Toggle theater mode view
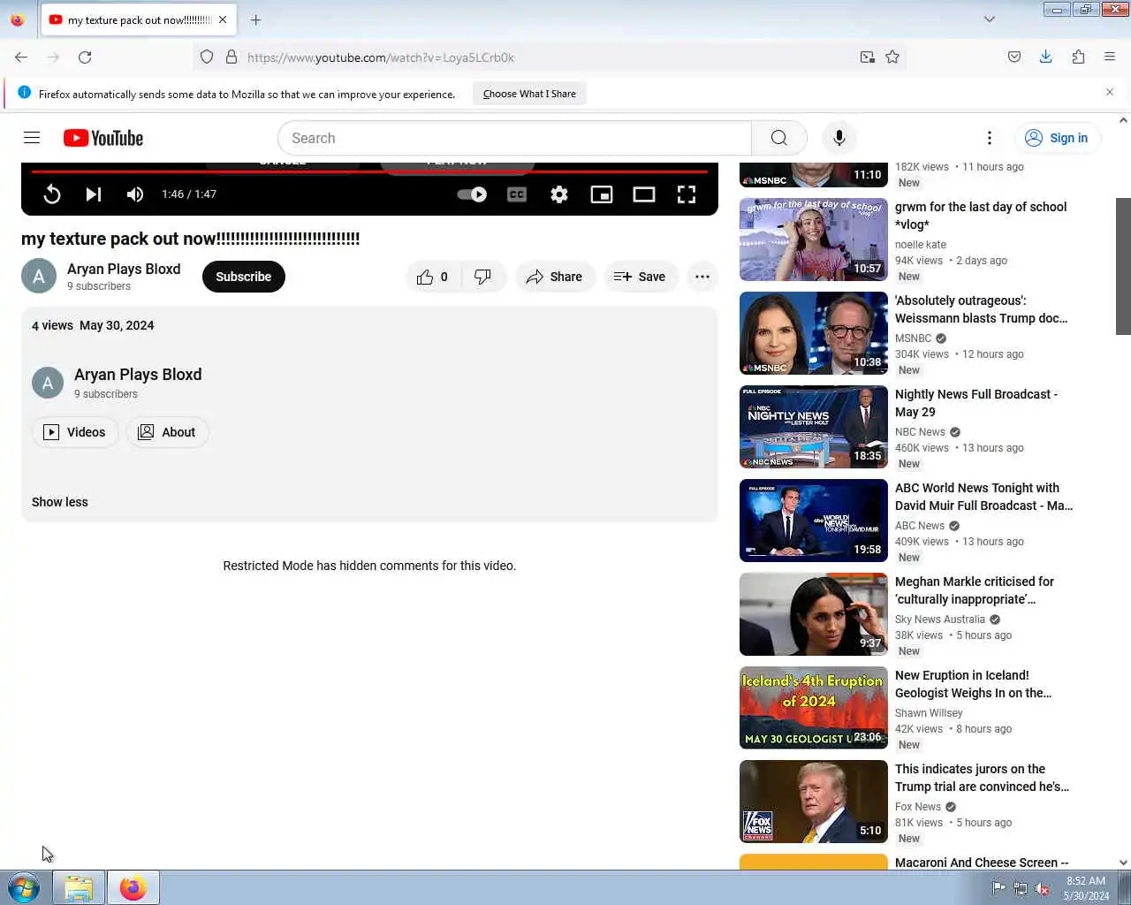The width and height of the screenshot is (1131, 905). 644,194
